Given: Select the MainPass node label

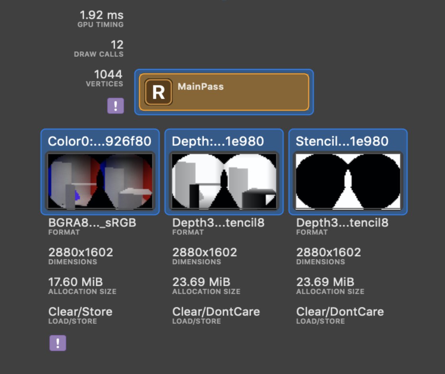Looking at the screenshot, I should (x=201, y=86).
